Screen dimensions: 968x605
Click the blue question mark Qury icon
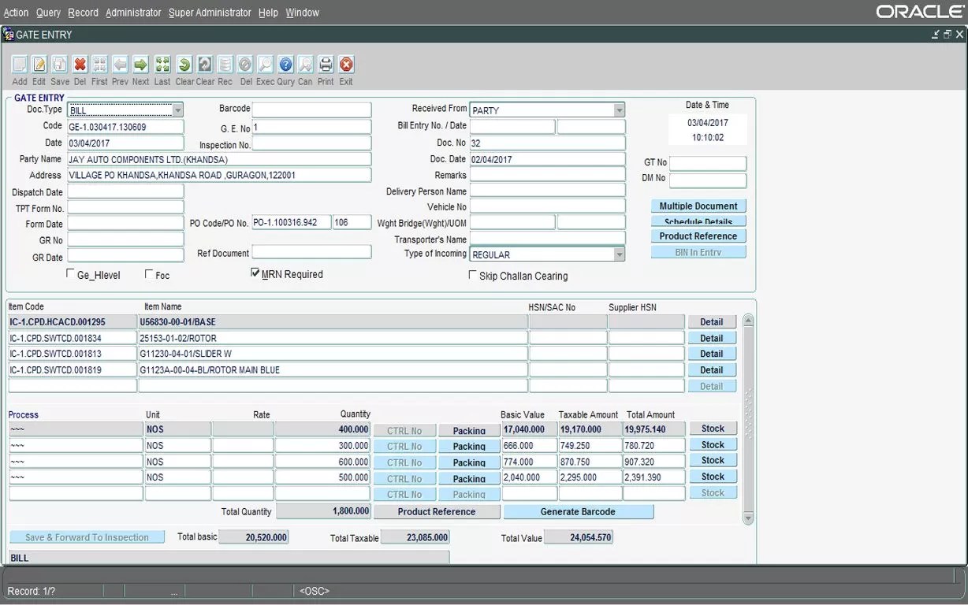[x=285, y=65]
